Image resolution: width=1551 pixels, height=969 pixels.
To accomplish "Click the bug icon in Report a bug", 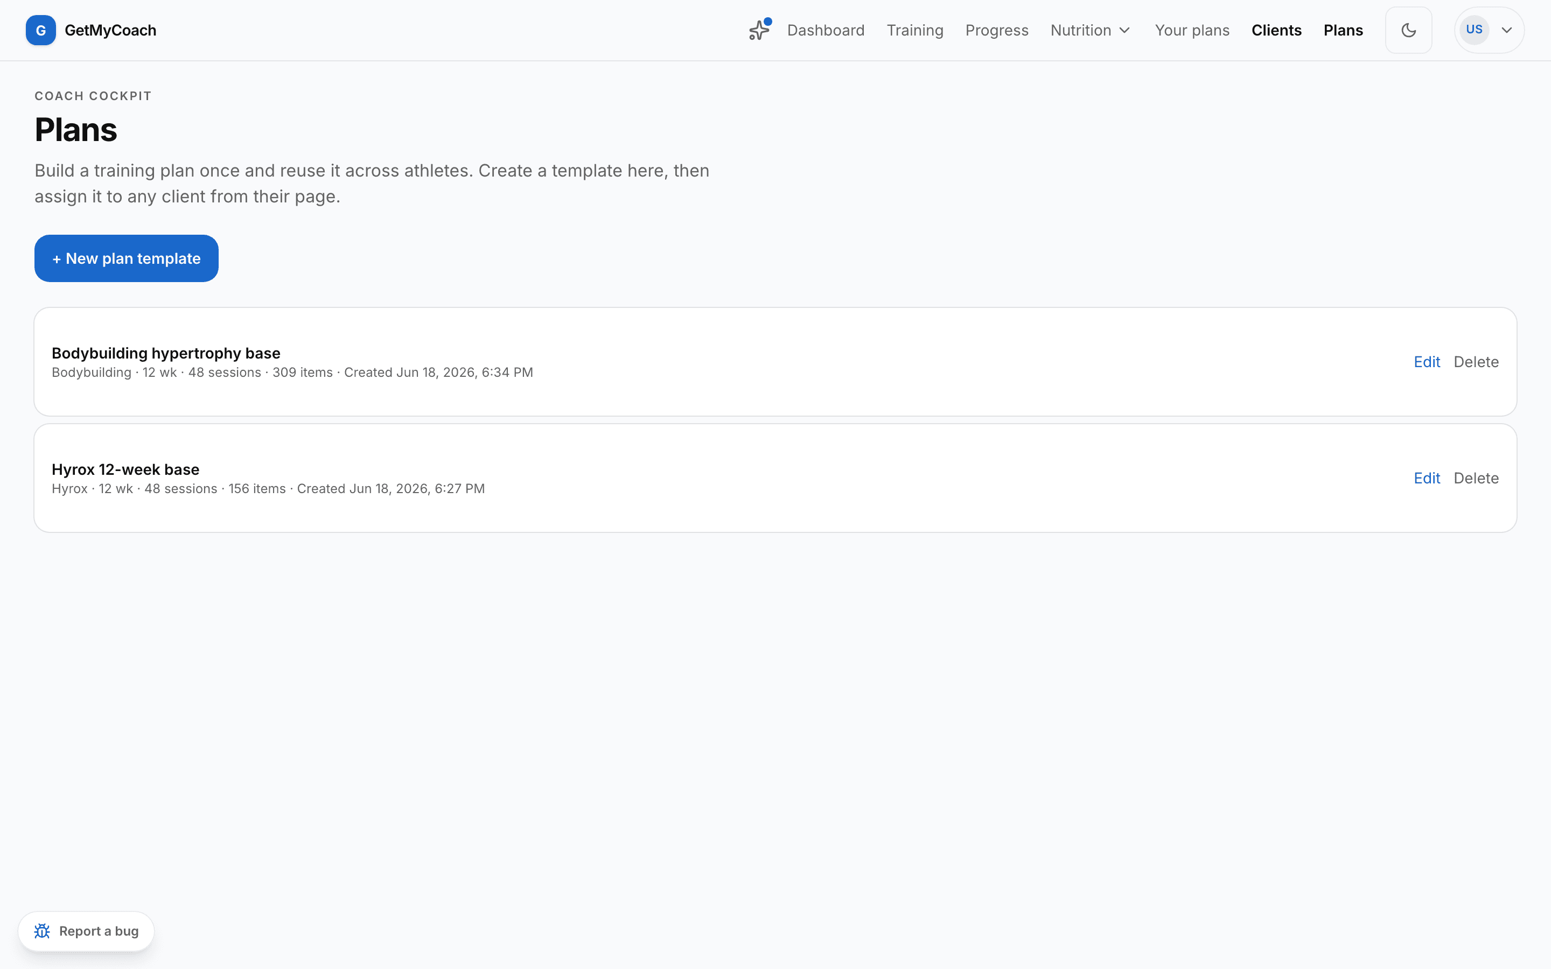I will [x=43, y=931].
